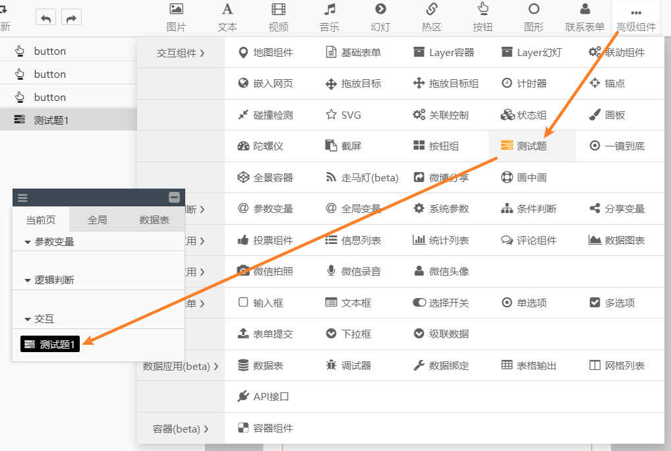The width and height of the screenshot is (671, 451).
Task: Choose the API接口 component
Action: click(264, 397)
